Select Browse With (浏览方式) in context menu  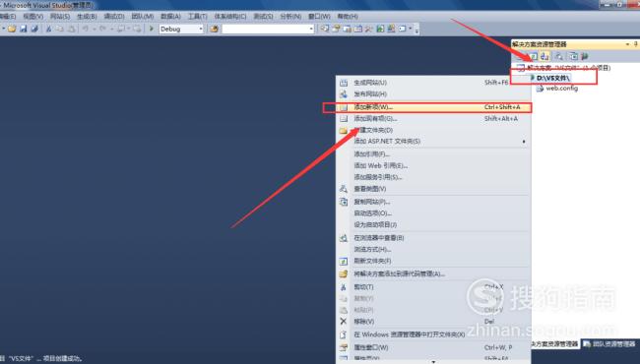tap(433, 249)
